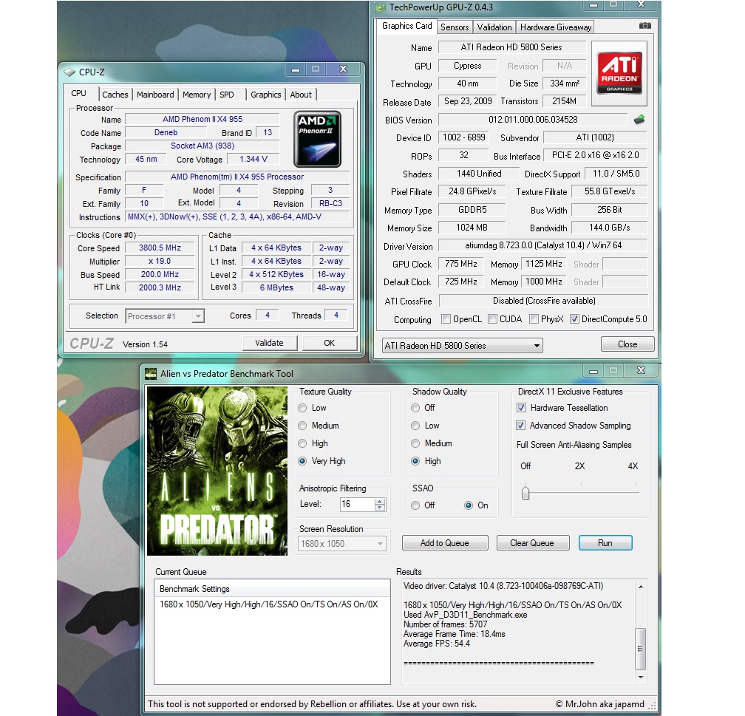
Task: Click the resize grip of the Benchmark Tool window
Action: point(653,706)
